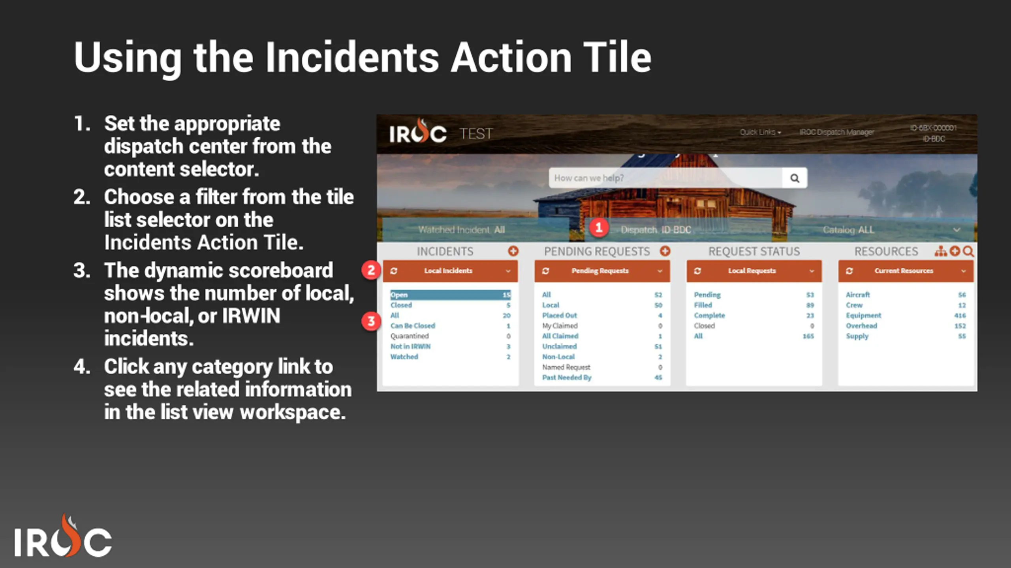The height and width of the screenshot is (568, 1011).
Task: Select the Closed incidents category
Action: (x=401, y=305)
